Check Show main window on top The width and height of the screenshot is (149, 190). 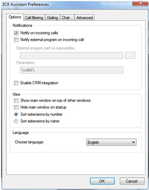tap(16, 100)
